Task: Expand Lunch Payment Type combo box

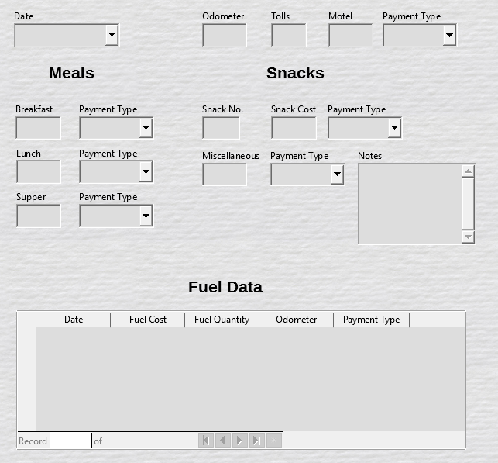Action: (146, 172)
